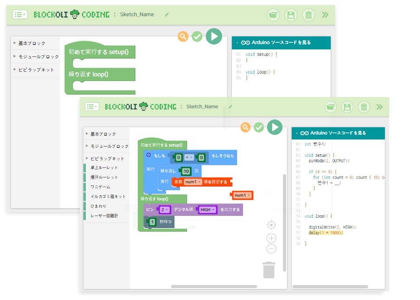
Task: Open num1 dropdown in the 変数 set block
Action: point(192,182)
